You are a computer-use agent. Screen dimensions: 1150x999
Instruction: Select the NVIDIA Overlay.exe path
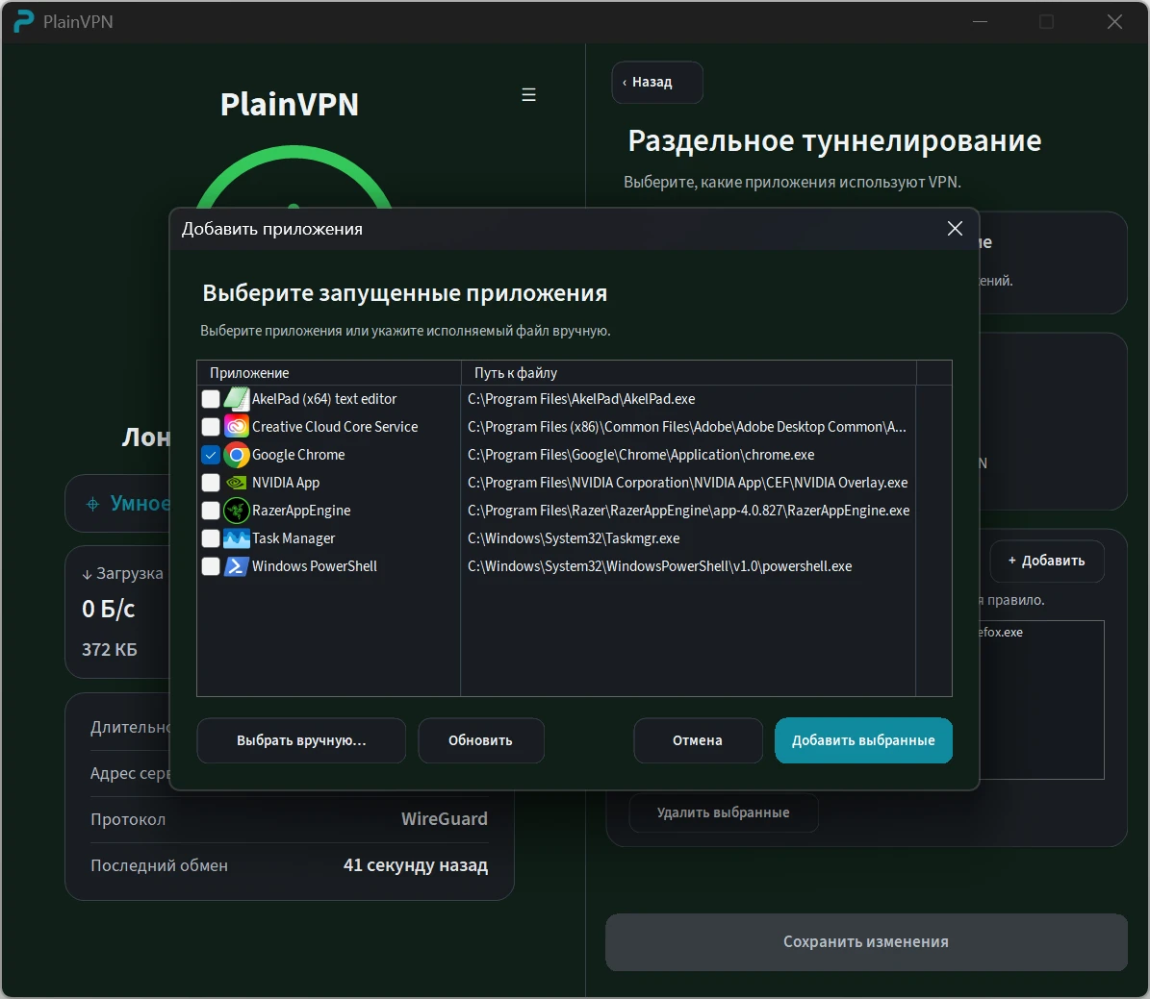pos(687,483)
